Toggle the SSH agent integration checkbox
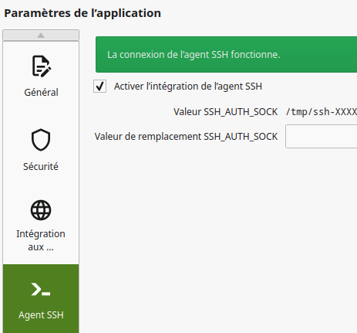 [x=99, y=86]
